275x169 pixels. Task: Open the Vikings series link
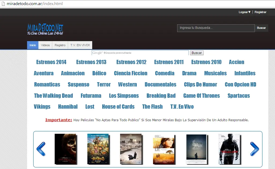click(42, 107)
